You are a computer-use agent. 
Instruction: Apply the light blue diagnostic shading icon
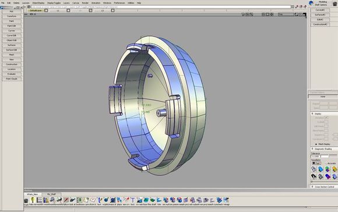tap(335, 176)
